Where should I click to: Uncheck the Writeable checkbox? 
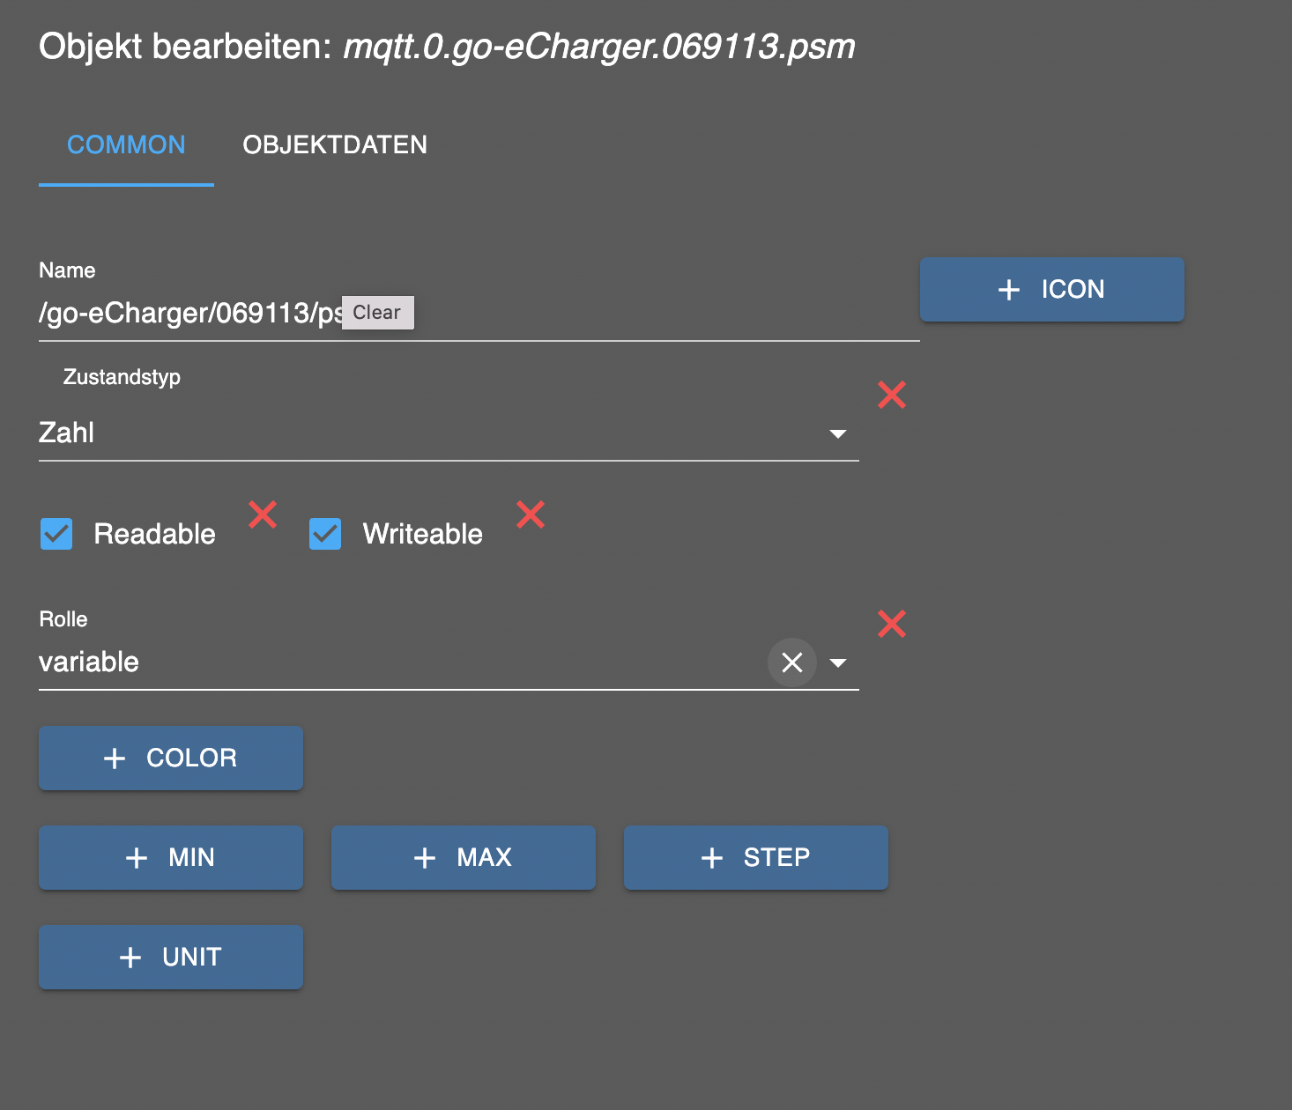325,534
